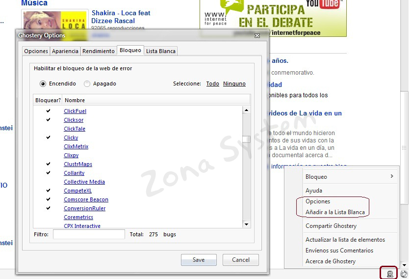Open Acerca de Ghostery

[331, 261]
